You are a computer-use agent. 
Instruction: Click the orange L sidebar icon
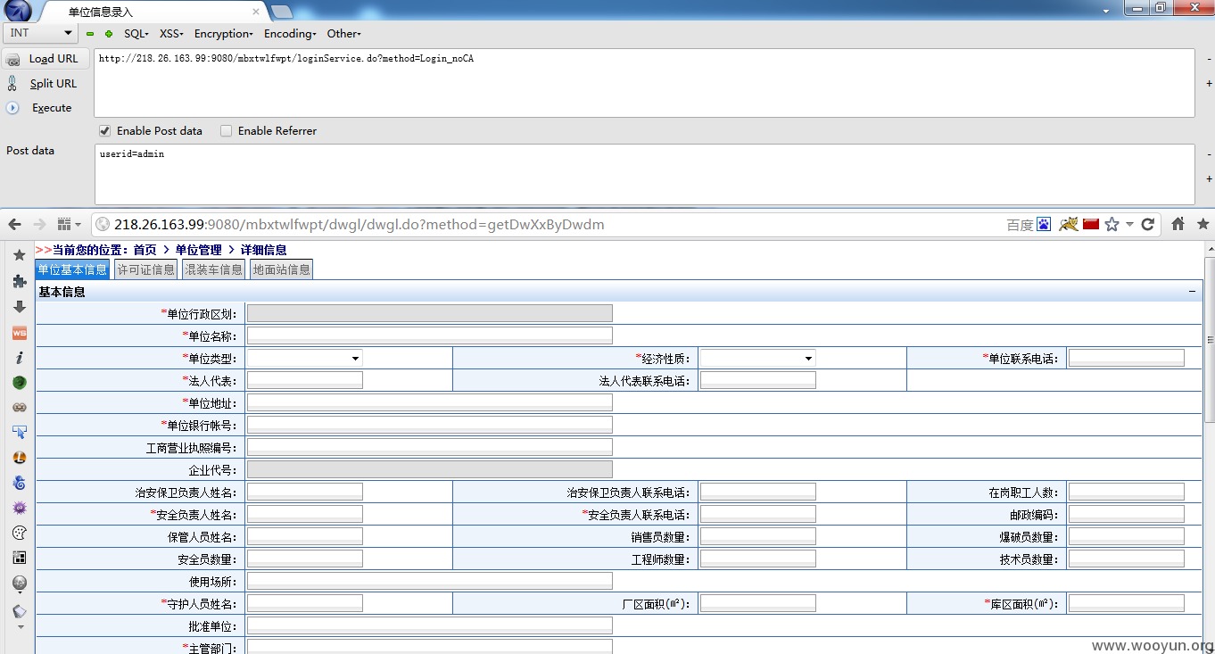20,458
